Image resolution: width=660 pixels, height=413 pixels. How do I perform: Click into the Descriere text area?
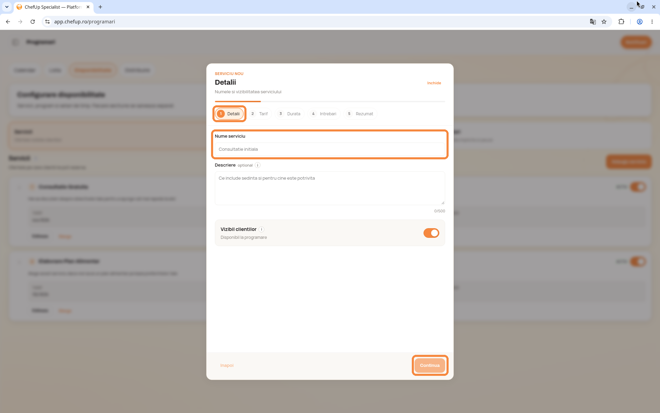click(330, 188)
